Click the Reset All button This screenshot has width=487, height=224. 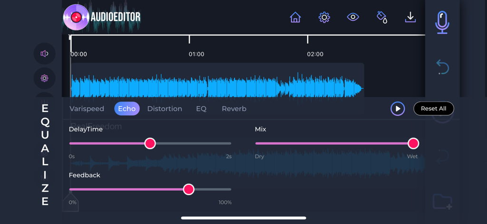coord(434,109)
